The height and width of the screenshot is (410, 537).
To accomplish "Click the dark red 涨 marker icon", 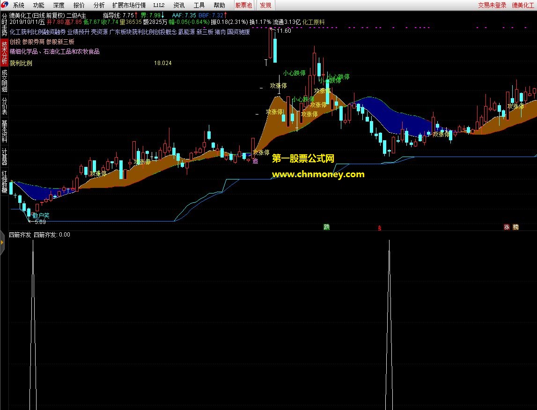I will pyautogui.click(x=507, y=227).
